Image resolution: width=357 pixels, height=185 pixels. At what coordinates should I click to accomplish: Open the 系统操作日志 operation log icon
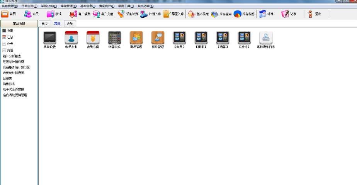point(266,37)
